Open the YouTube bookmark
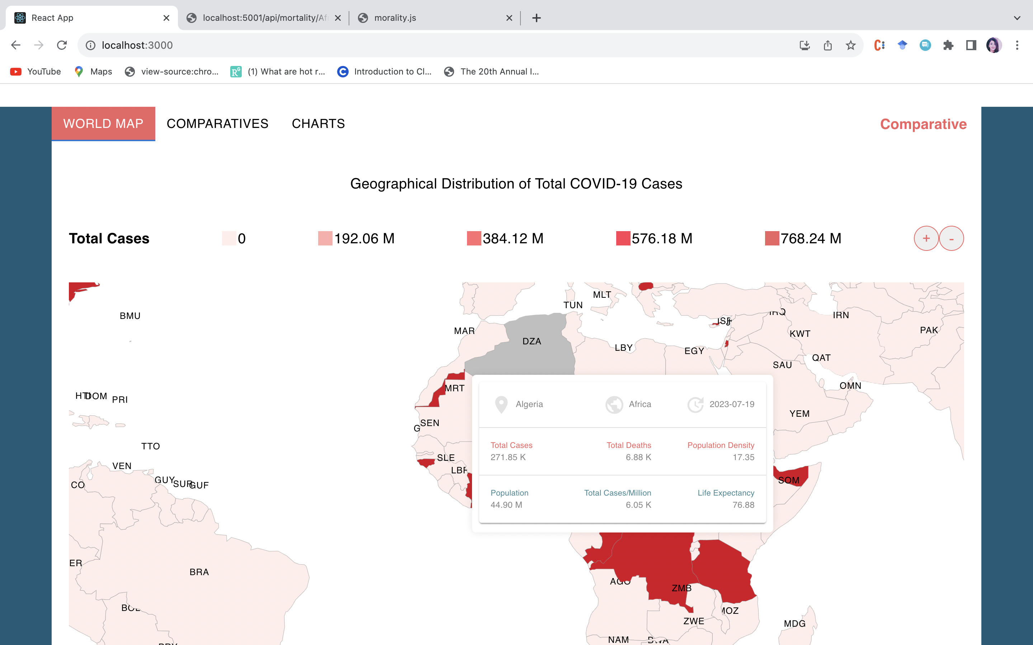This screenshot has width=1033, height=645. 36,72
